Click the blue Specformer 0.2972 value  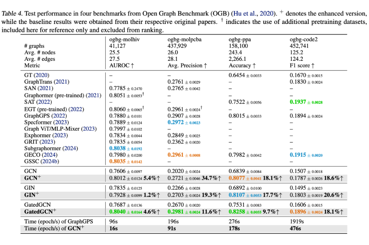176,122
